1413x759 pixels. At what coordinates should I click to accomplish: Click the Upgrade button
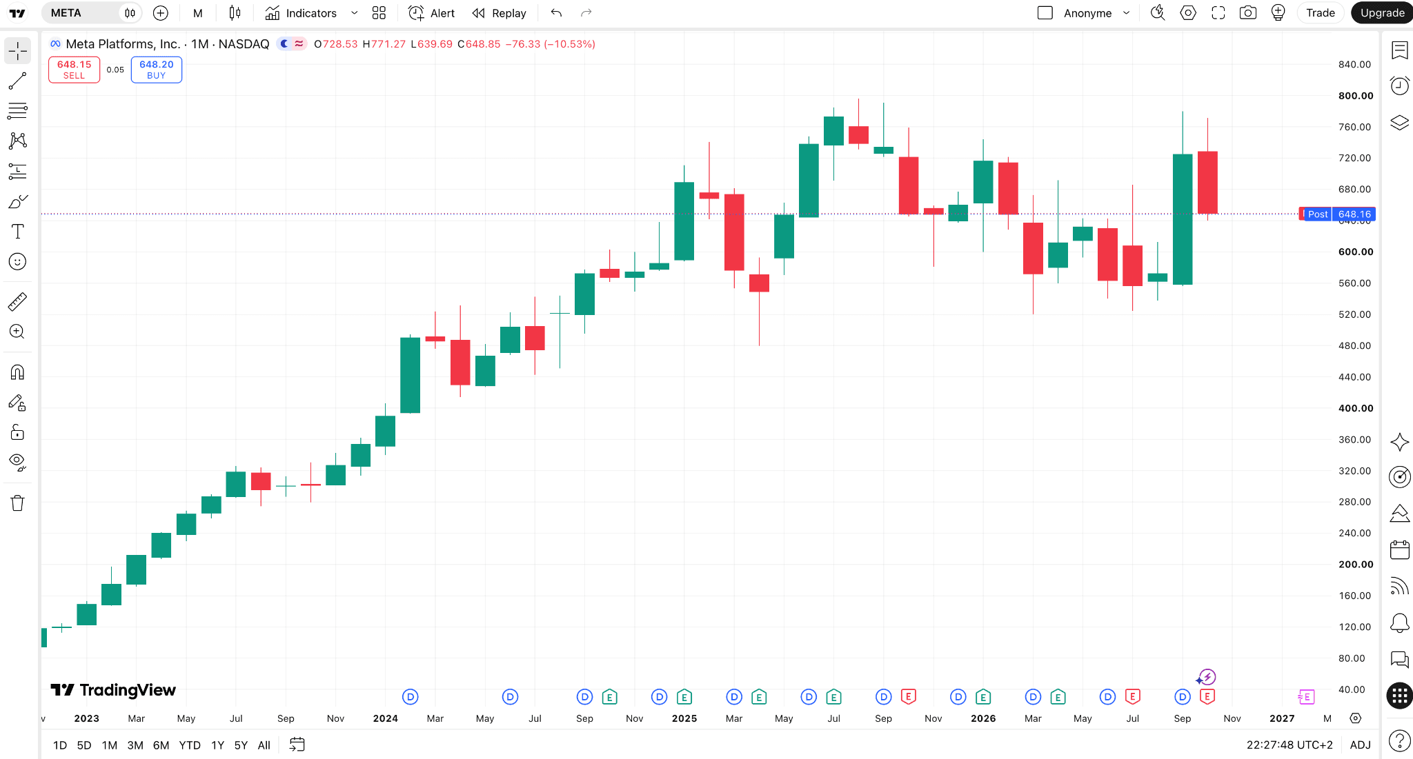[1382, 13]
